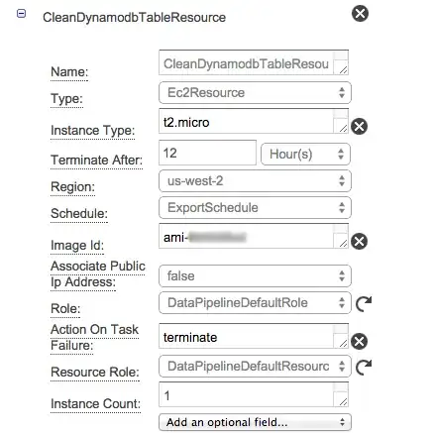Image resolution: width=433 pixels, height=433 pixels.
Task: Remove the Instance Type field
Action: tap(359, 127)
